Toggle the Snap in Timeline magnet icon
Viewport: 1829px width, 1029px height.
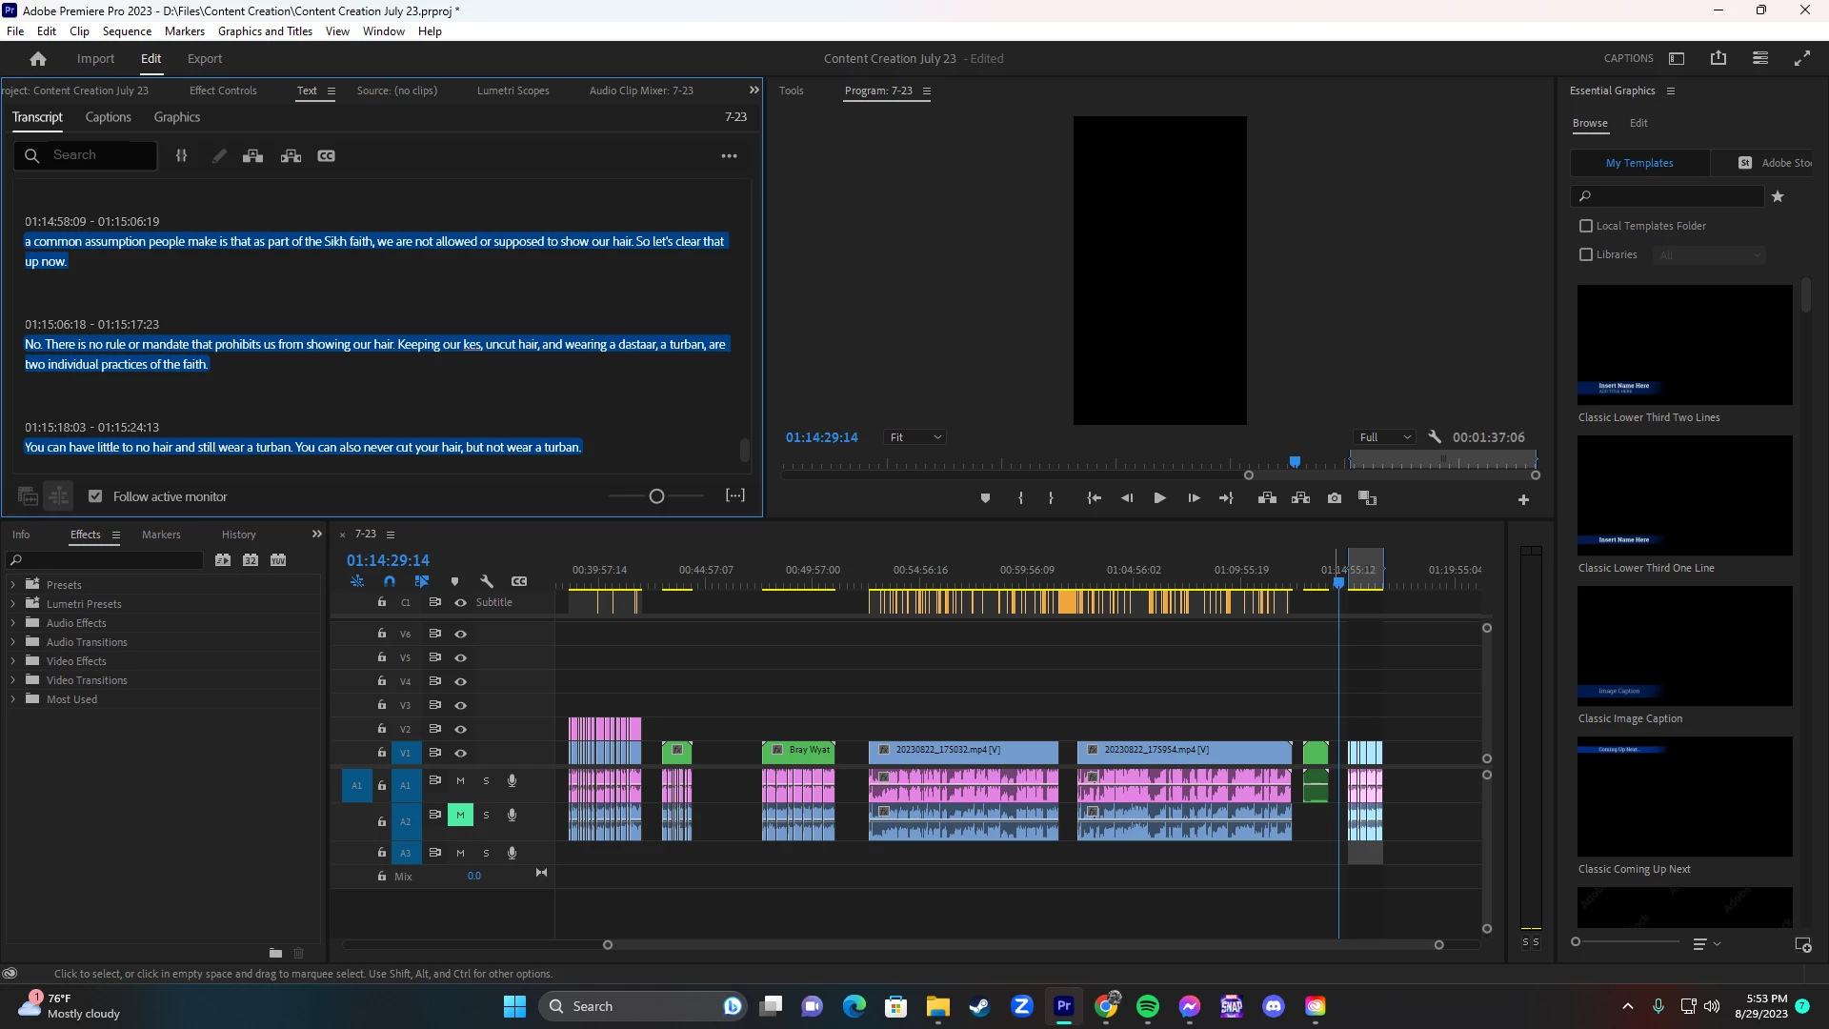coord(389,581)
